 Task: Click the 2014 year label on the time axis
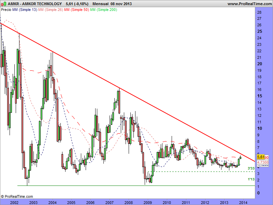point(243,203)
